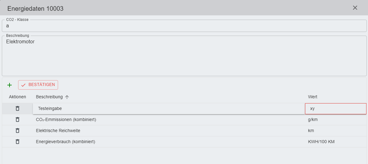Click the Wert input containing xy
This screenshot has width=368, height=164.
pos(335,108)
